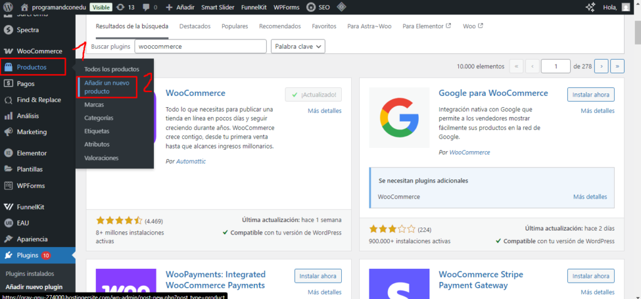Open the comments bubble icon
The image size is (641, 299).
[x=145, y=8]
